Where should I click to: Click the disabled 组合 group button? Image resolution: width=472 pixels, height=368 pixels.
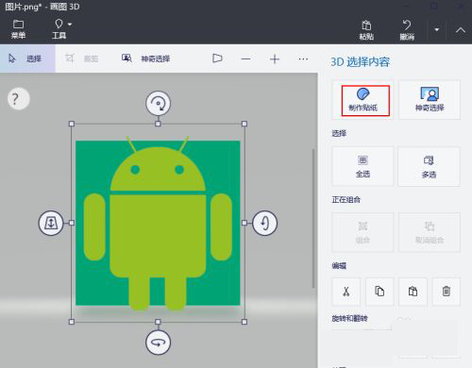coord(362,232)
